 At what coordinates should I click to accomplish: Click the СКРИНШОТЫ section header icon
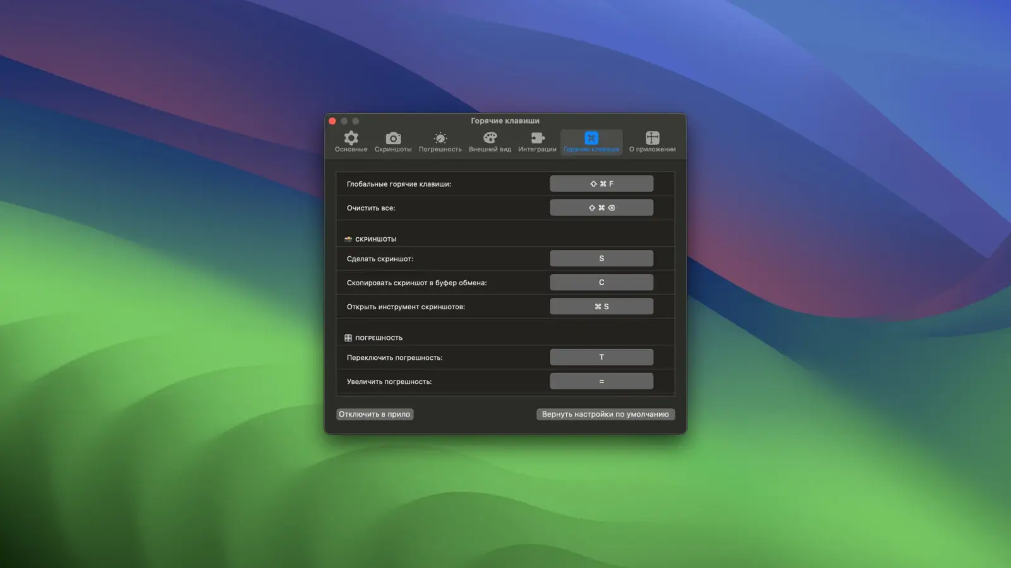click(x=348, y=239)
